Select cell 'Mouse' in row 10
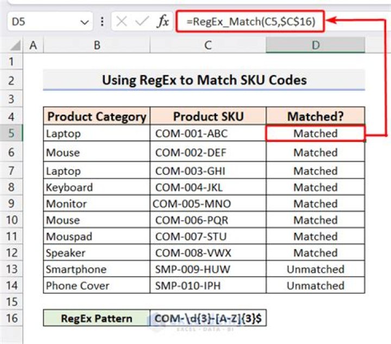Image resolution: width=391 pixels, height=344 pixels. pyautogui.click(x=97, y=220)
